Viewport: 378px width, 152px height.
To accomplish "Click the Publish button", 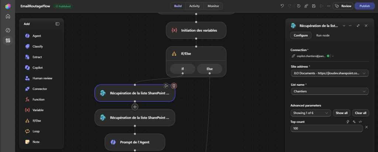I will coord(364,6).
